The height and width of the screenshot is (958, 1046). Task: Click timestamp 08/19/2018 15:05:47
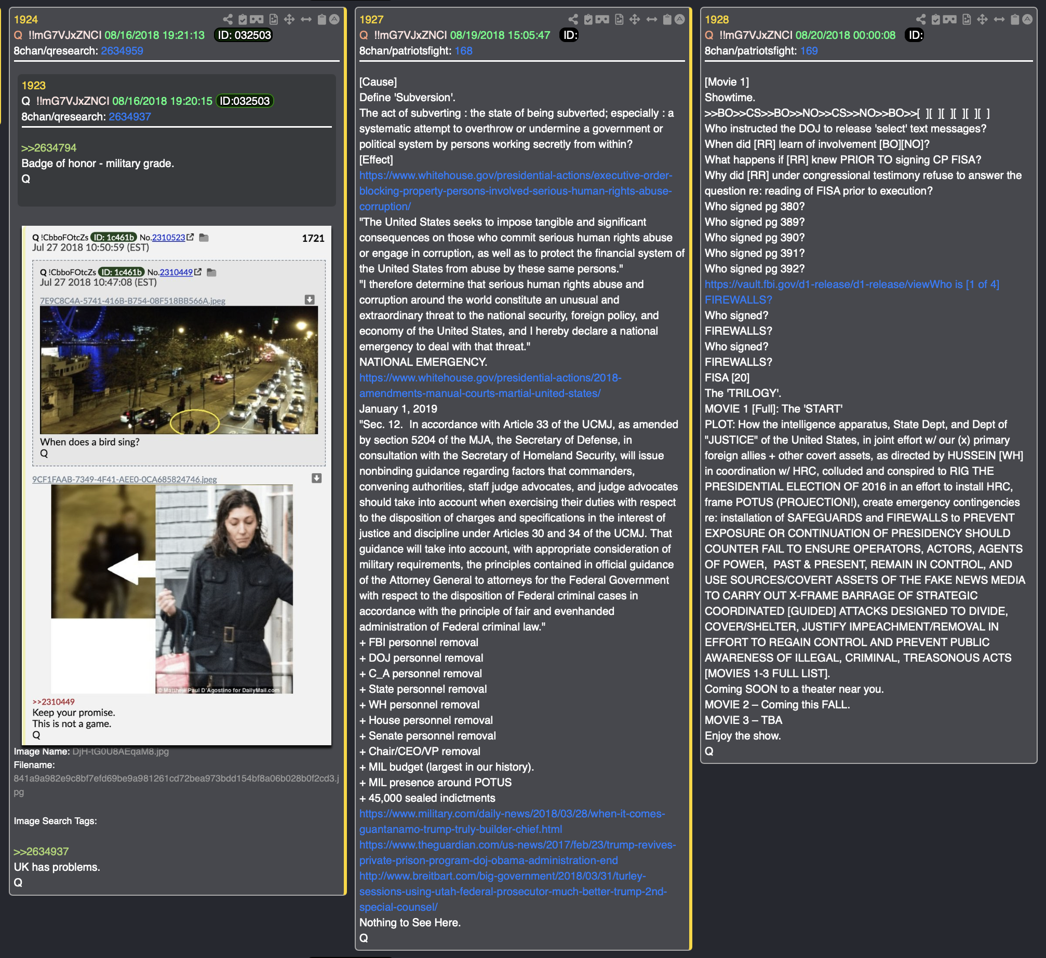click(500, 35)
